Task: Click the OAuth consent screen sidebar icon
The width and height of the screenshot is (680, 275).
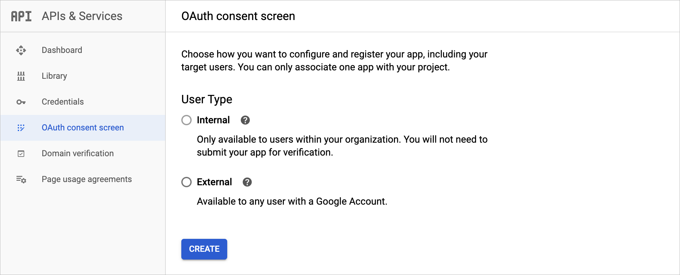Action: click(x=21, y=128)
